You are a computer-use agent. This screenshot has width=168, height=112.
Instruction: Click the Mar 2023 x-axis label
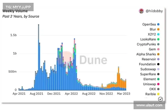(x=123, y=94)
